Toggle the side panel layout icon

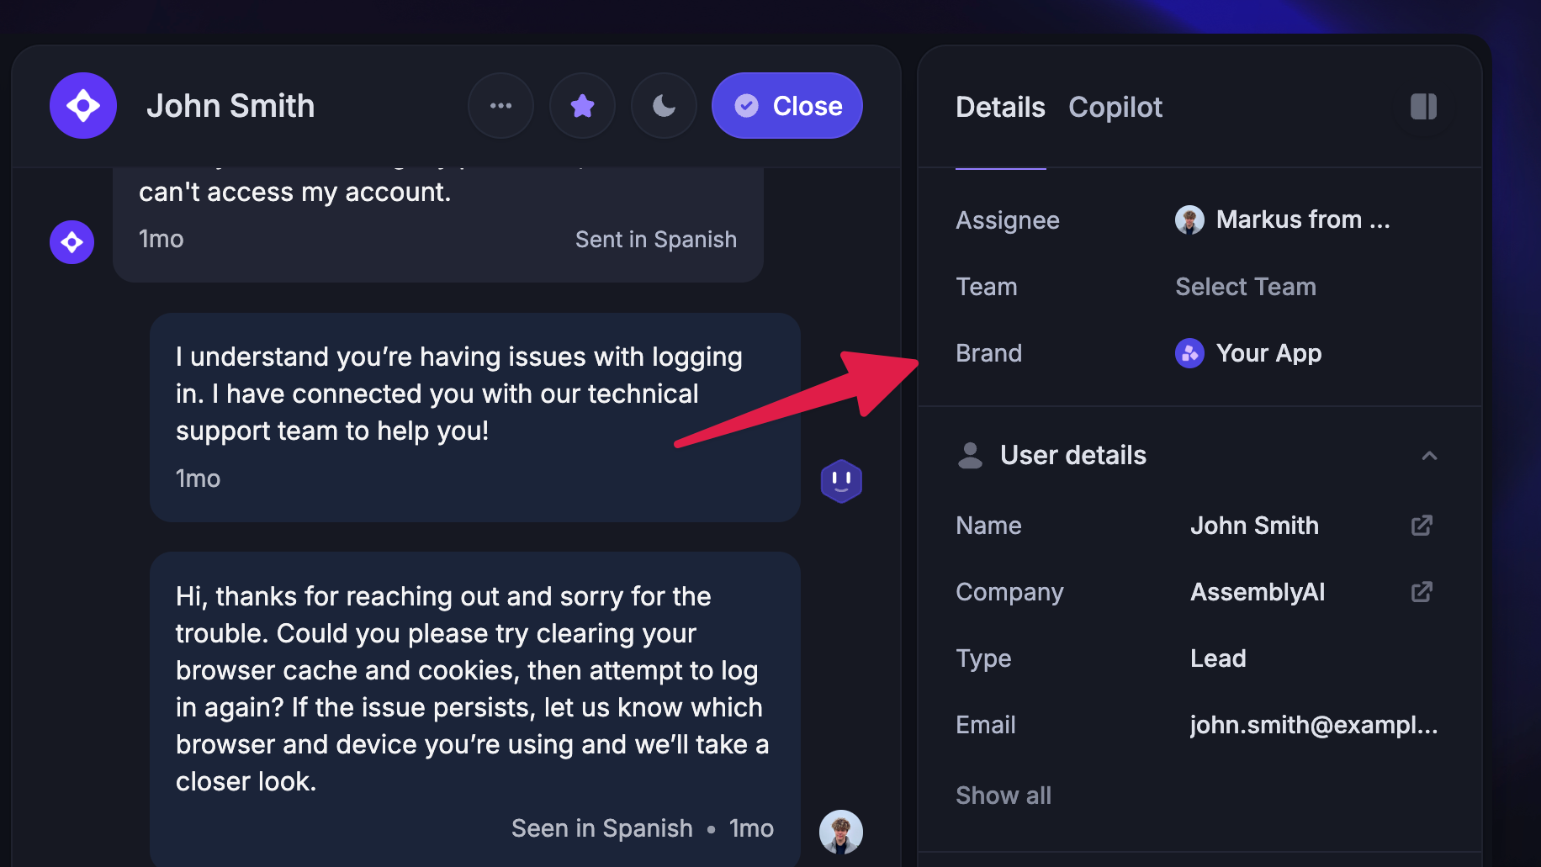[1423, 107]
